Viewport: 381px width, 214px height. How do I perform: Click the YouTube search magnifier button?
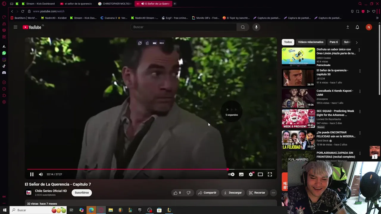coord(243,27)
